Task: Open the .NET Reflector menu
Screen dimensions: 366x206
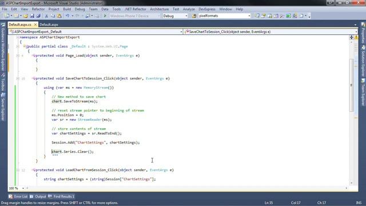Action: (135, 9)
